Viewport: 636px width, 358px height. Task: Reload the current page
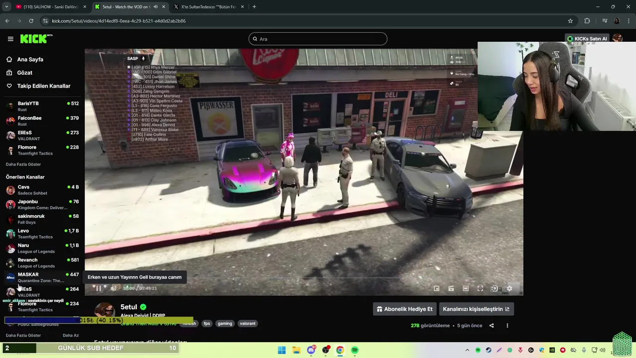pyautogui.click(x=31, y=21)
